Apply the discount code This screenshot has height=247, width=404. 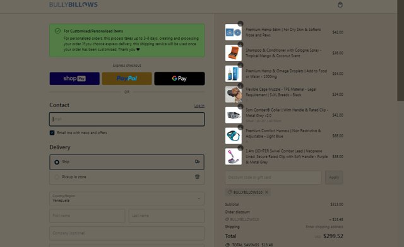334,177
